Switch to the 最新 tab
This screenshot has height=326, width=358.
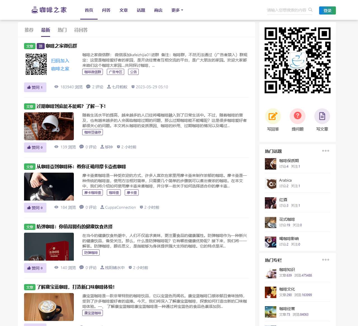tap(46, 30)
